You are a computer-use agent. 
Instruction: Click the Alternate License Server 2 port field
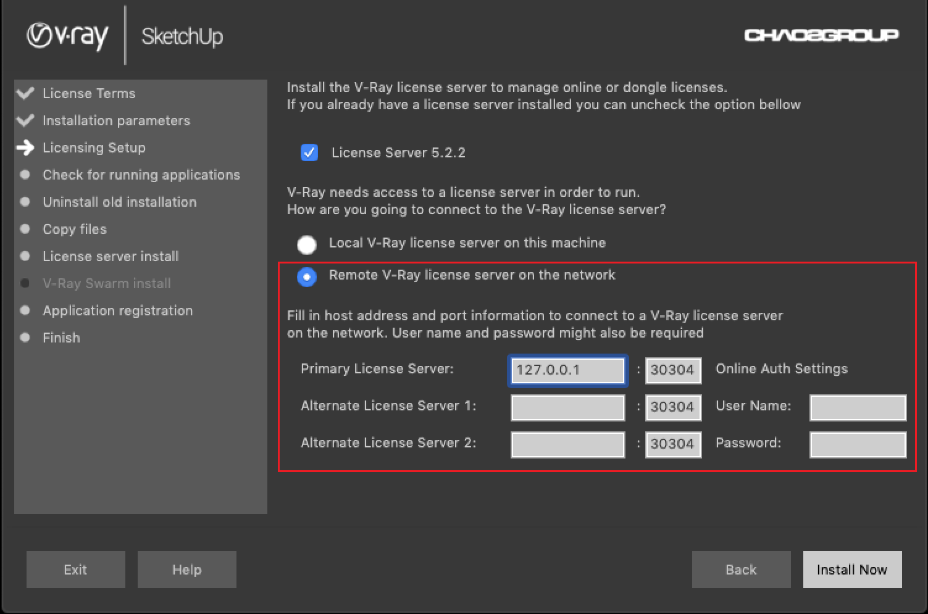click(x=673, y=445)
